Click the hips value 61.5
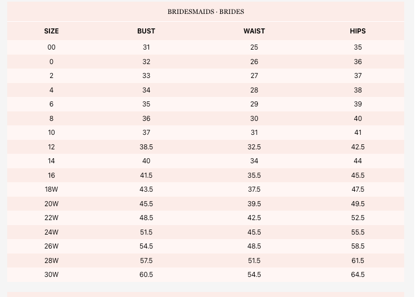 [358, 260]
